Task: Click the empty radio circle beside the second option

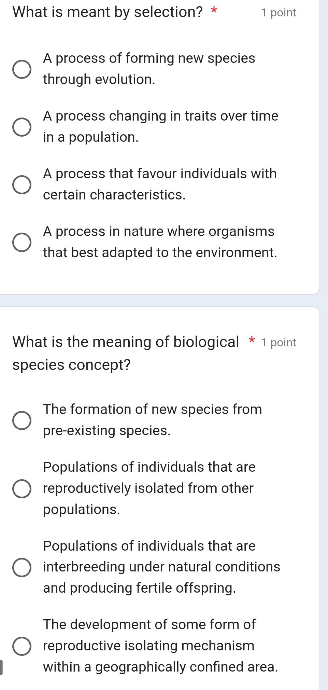Action: tap(21, 126)
